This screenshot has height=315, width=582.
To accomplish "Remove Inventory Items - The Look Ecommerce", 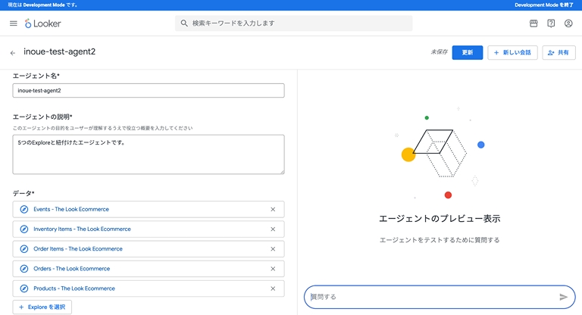I will coord(273,229).
